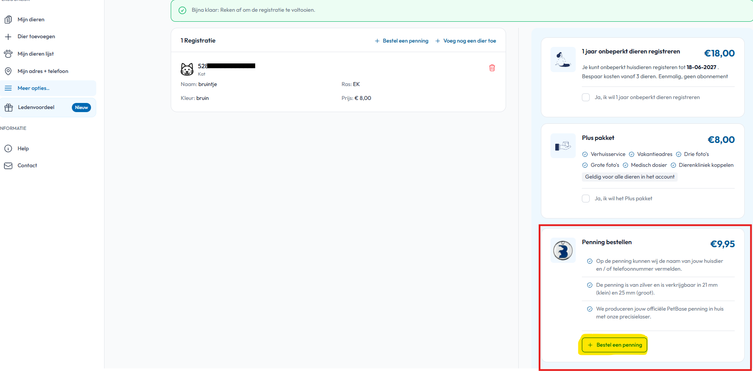Delete the bruintje registration with trash icon

pyautogui.click(x=492, y=68)
